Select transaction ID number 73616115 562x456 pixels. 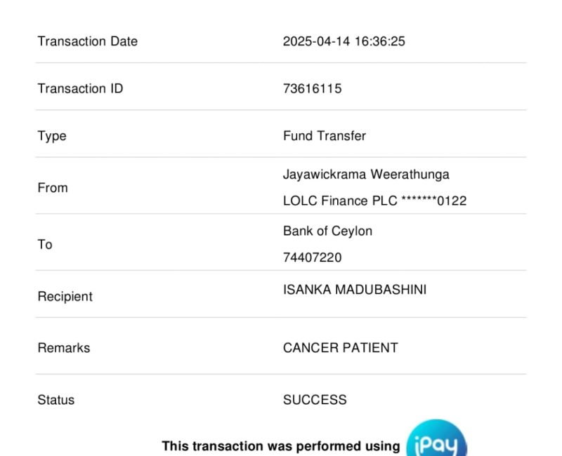[312, 88]
